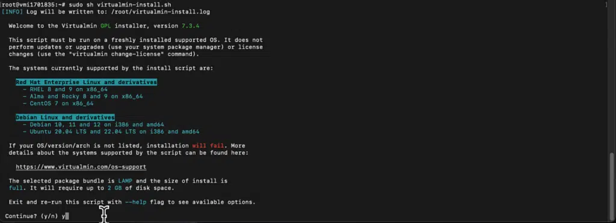Select the Red Hat Enterprise Linux heading
616x223 pixels.
87,82
